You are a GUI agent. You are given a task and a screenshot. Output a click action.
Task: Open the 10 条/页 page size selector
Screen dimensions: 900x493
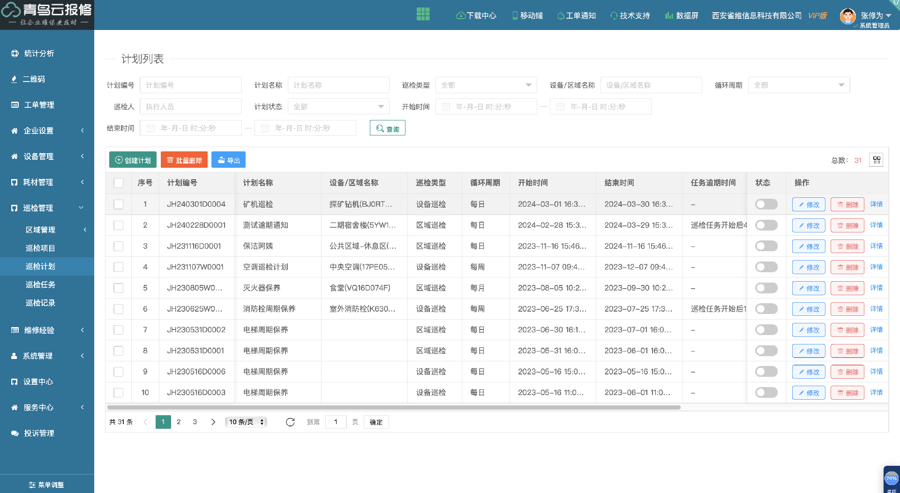click(x=247, y=422)
